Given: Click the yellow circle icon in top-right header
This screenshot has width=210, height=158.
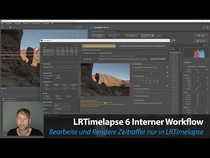Looking at the screenshot, I should [207, 27].
